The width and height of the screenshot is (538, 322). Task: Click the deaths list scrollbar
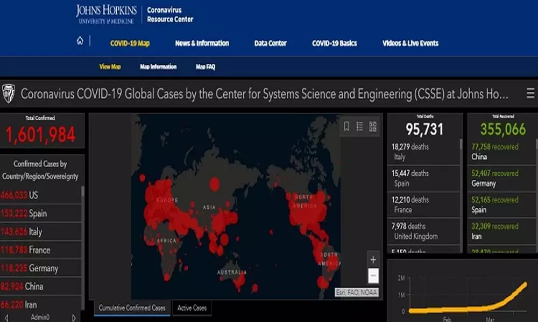pyautogui.click(x=461, y=144)
